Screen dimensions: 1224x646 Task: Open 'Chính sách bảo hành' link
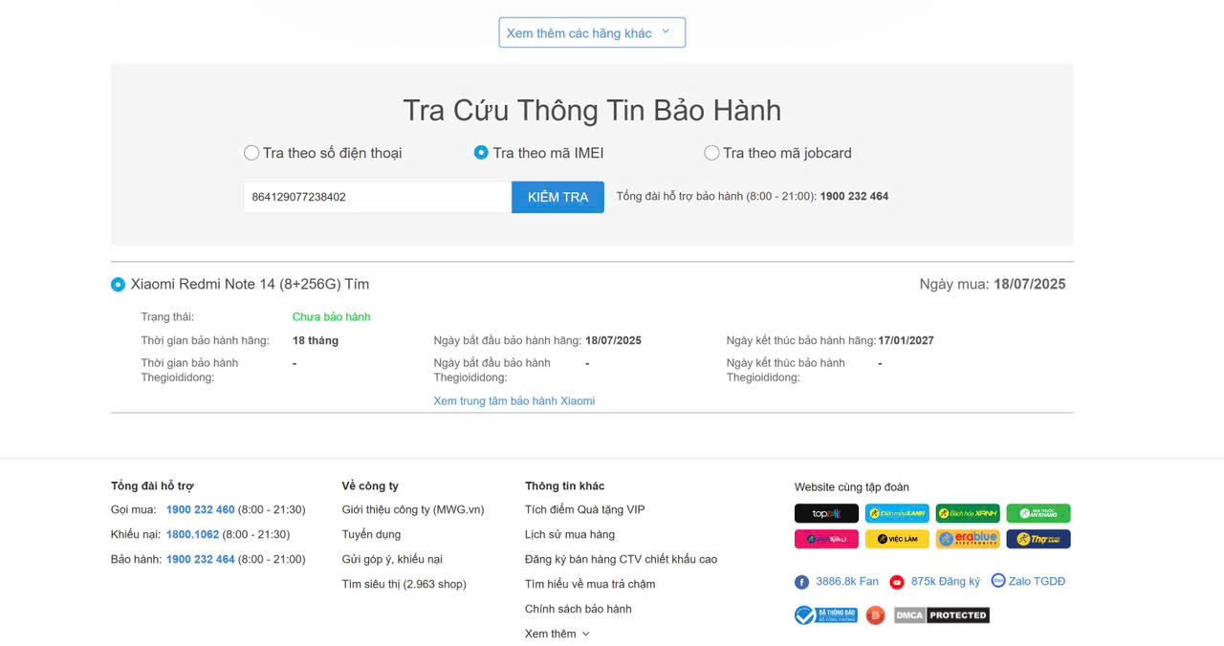(578, 609)
